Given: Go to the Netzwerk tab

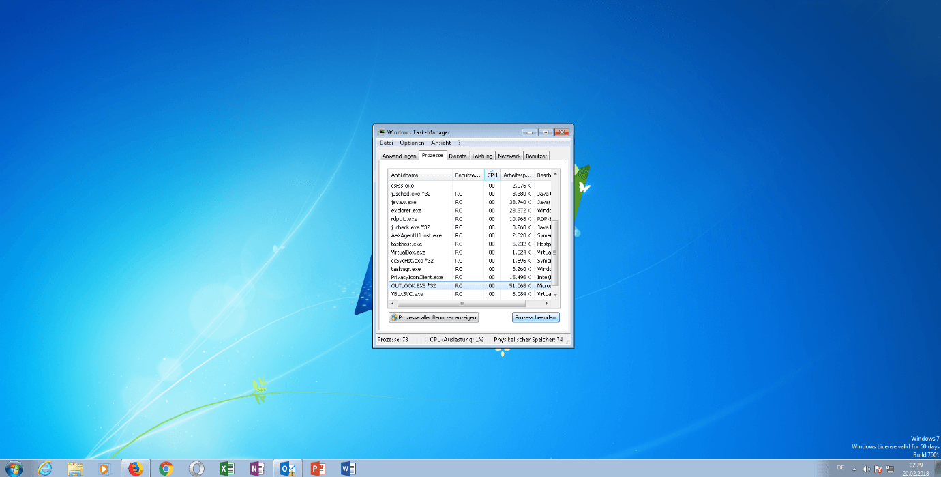Looking at the screenshot, I should [509, 156].
